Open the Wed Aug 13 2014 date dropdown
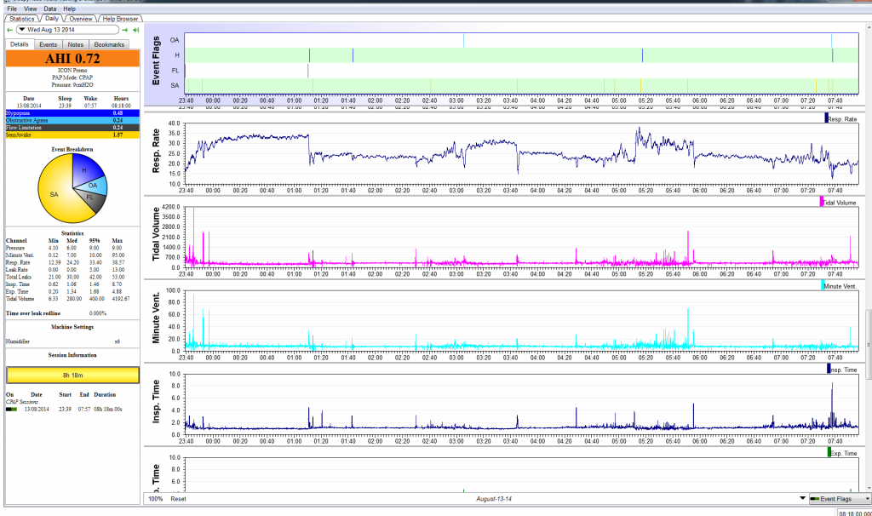Screen dimensions: 872x516 [66, 30]
